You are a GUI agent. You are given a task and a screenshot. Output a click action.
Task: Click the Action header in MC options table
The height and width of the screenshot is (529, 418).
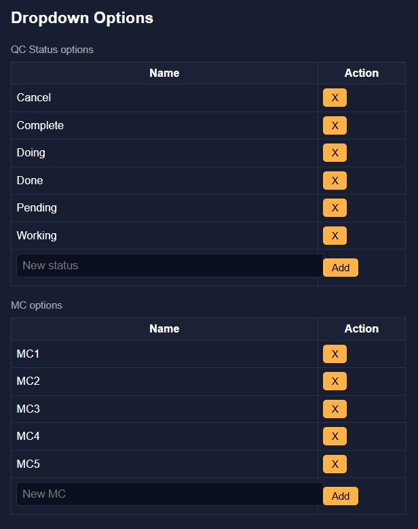click(x=361, y=329)
